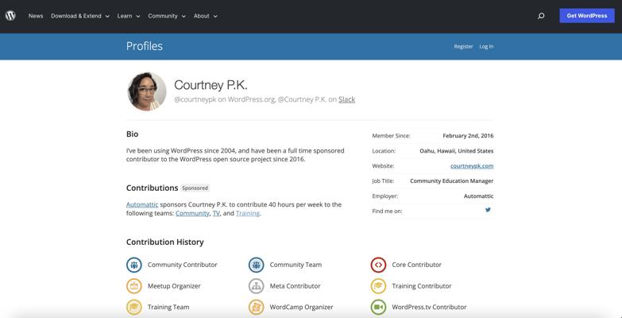Click the Meta Contributor badge icon
The height and width of the screenshot is (318, 622).
pos(257,286)
